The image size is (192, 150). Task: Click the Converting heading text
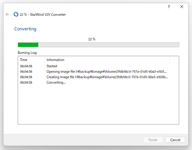25,29
